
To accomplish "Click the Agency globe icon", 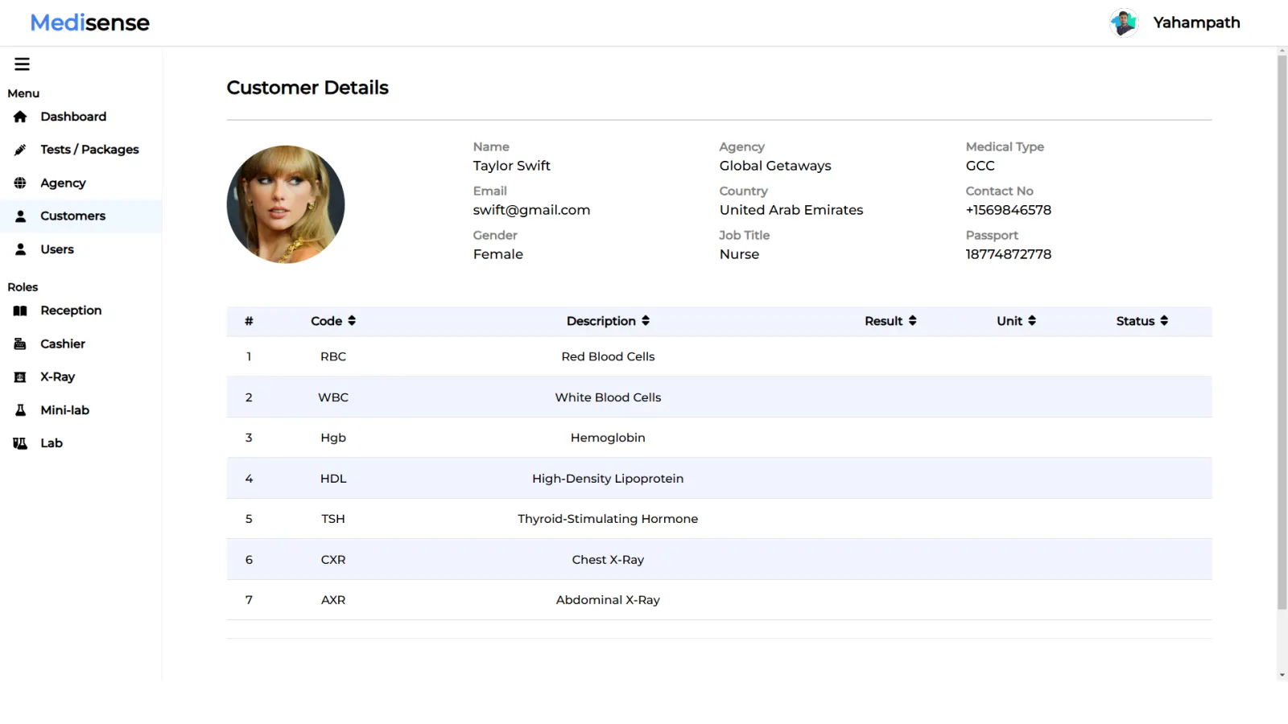I will point(20,183).
